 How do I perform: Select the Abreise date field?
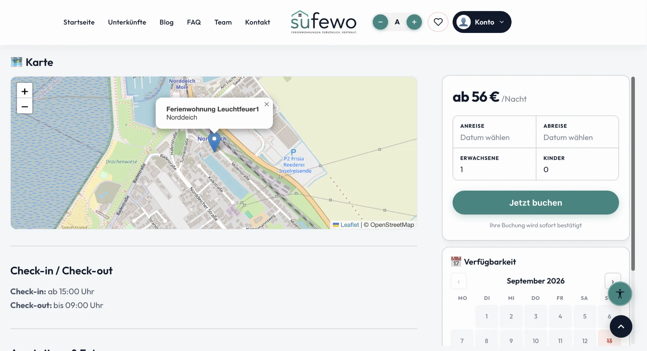[577, 132]
